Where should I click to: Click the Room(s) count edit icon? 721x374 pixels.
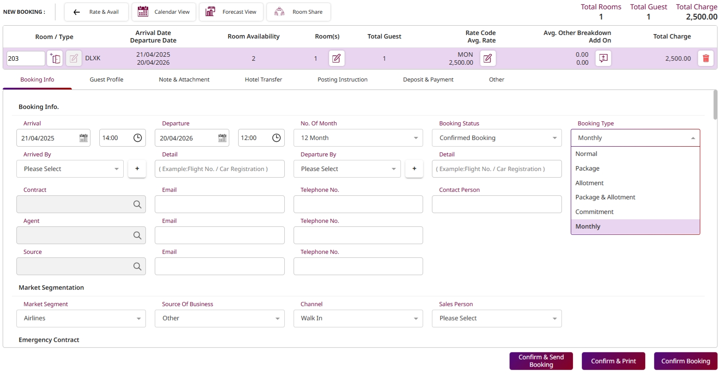pyautogui.click(x=337, y=58)
